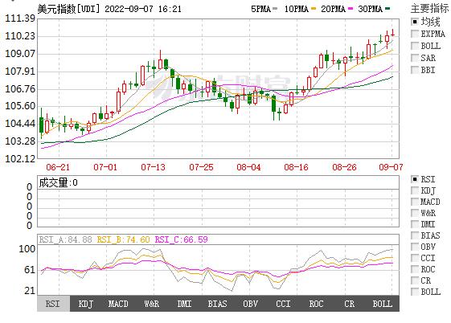The height and width of the screenshot is (323, 451).
Task: Open the DMI bottom tab
Action: point(184,304)
